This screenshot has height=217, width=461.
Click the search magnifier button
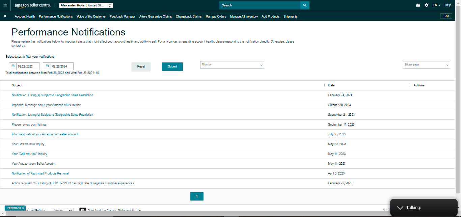coord(305,5)
